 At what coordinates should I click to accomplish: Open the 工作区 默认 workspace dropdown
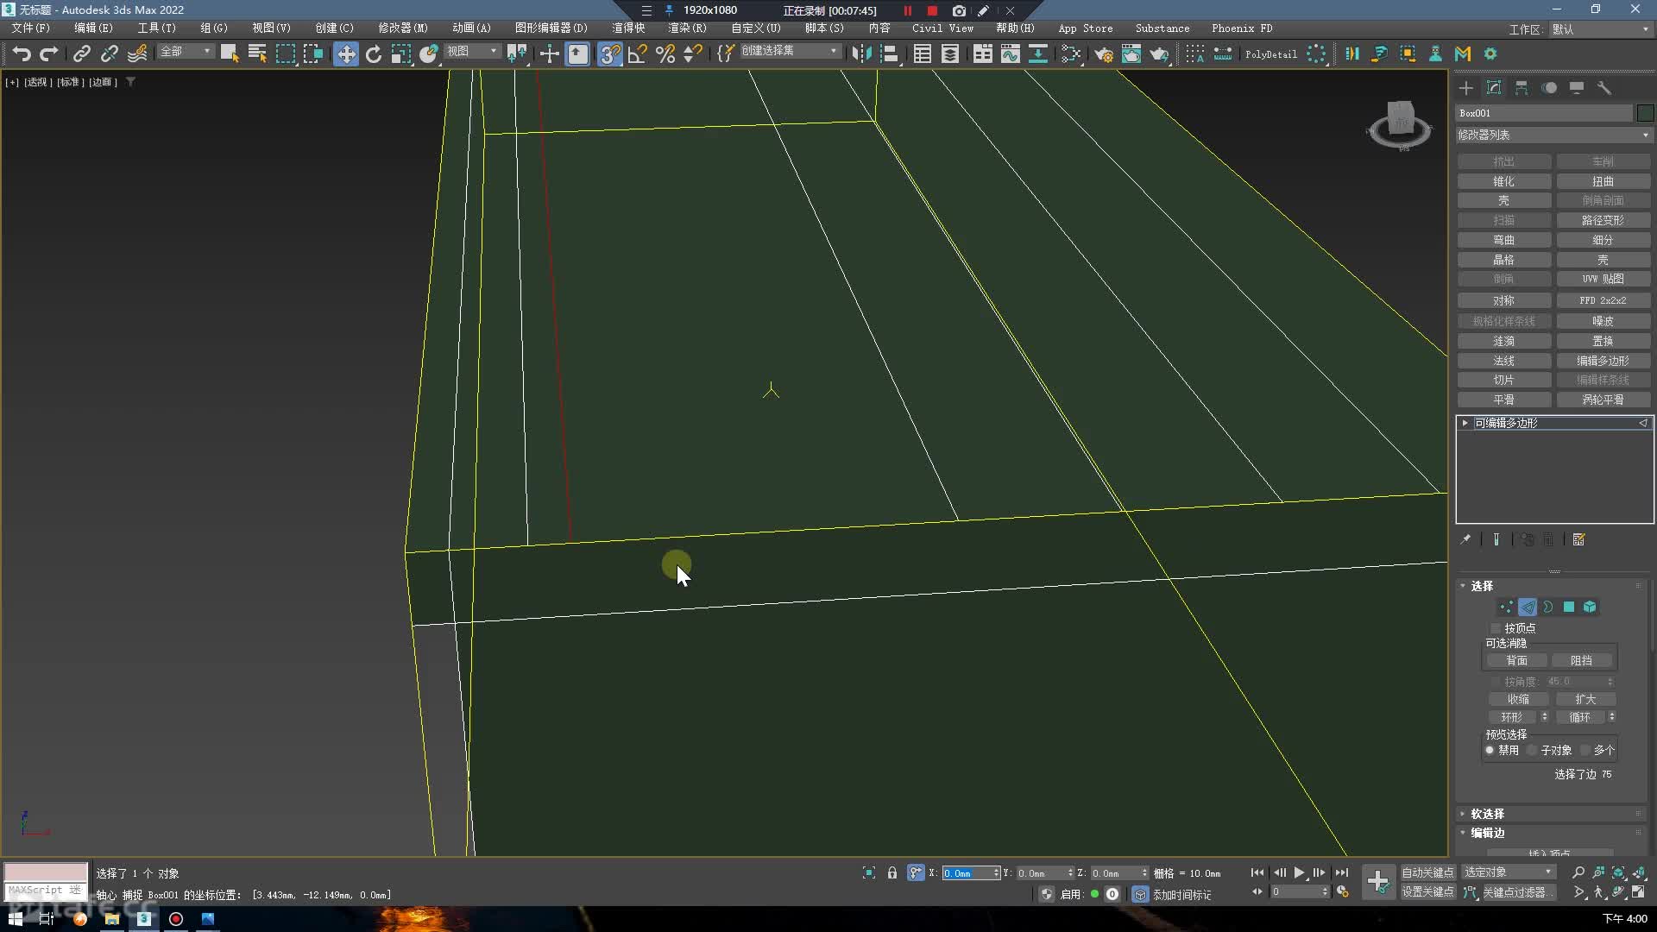pos(1601,28)
